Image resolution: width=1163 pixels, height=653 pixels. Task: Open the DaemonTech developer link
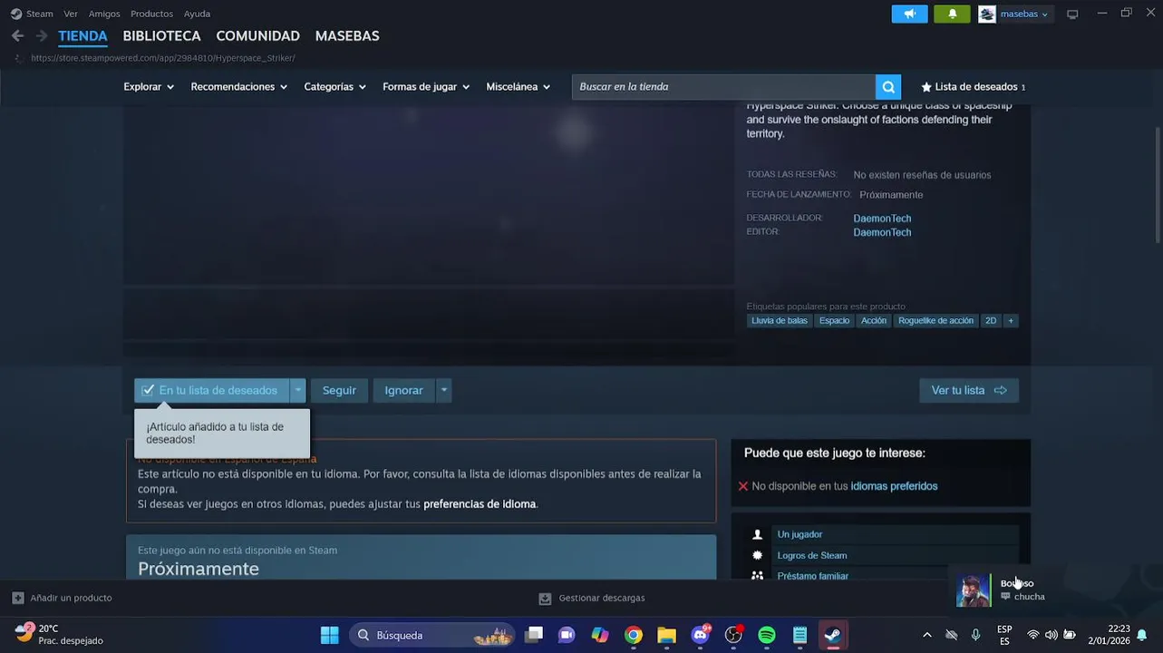point(882,219)
